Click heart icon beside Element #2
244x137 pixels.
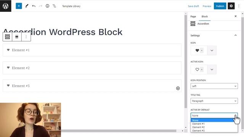click(8, 68)
